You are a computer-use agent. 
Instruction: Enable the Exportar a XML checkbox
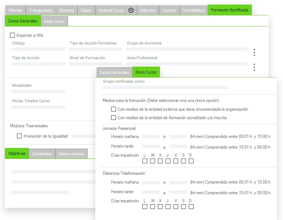pyautogui.click(x=13, y=35)
